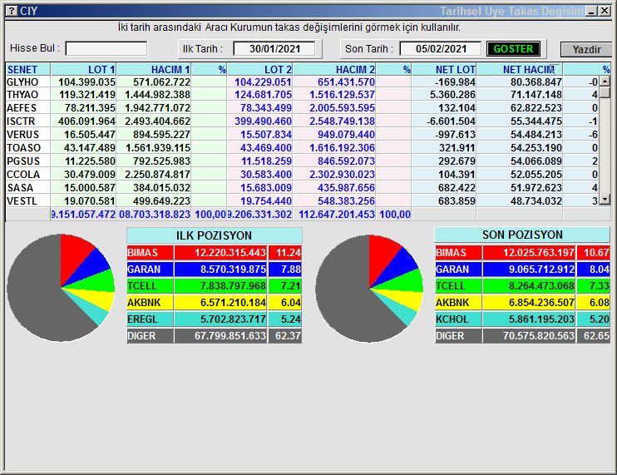Click the red BIMAS swatch in ILK POZISYON
The height and width of the screenshot is (475, 617).
point(195,253)
